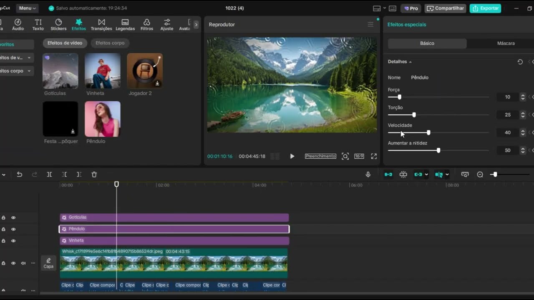
Task: Open the Menu dropdown
Action: pos(28,8)
